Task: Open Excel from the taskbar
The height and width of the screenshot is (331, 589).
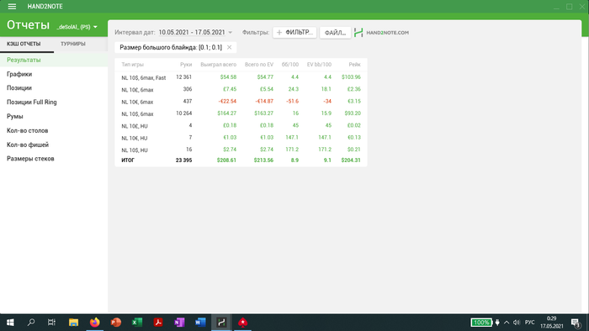Action: pos(136,323)
